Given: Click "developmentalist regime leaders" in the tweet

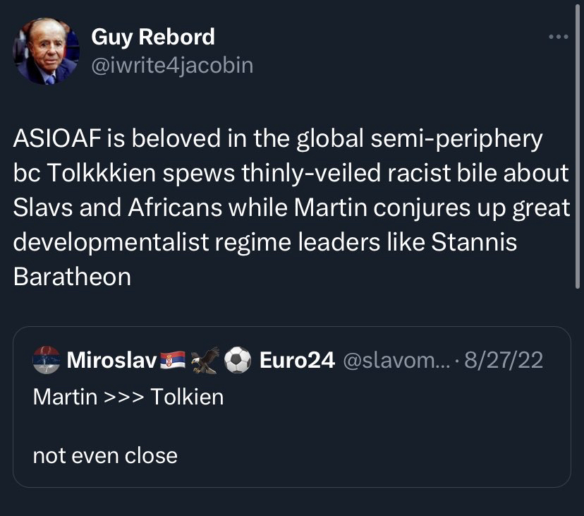Looking at the screenshot, I should pyautogui.click(x=185, y=242).
